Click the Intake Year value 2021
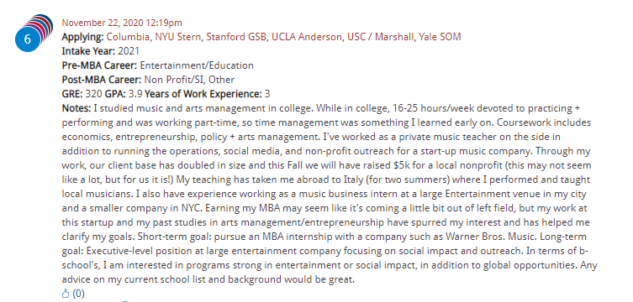This screenshot has height=302, width=633. click(129, 51)
